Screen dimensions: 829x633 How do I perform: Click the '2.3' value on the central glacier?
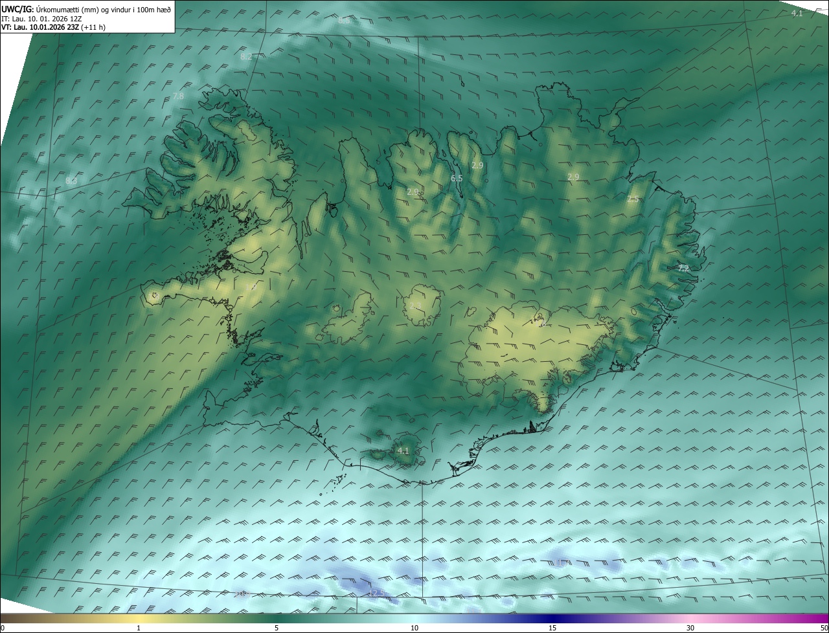pyautogui.click(x=415, y=306)
